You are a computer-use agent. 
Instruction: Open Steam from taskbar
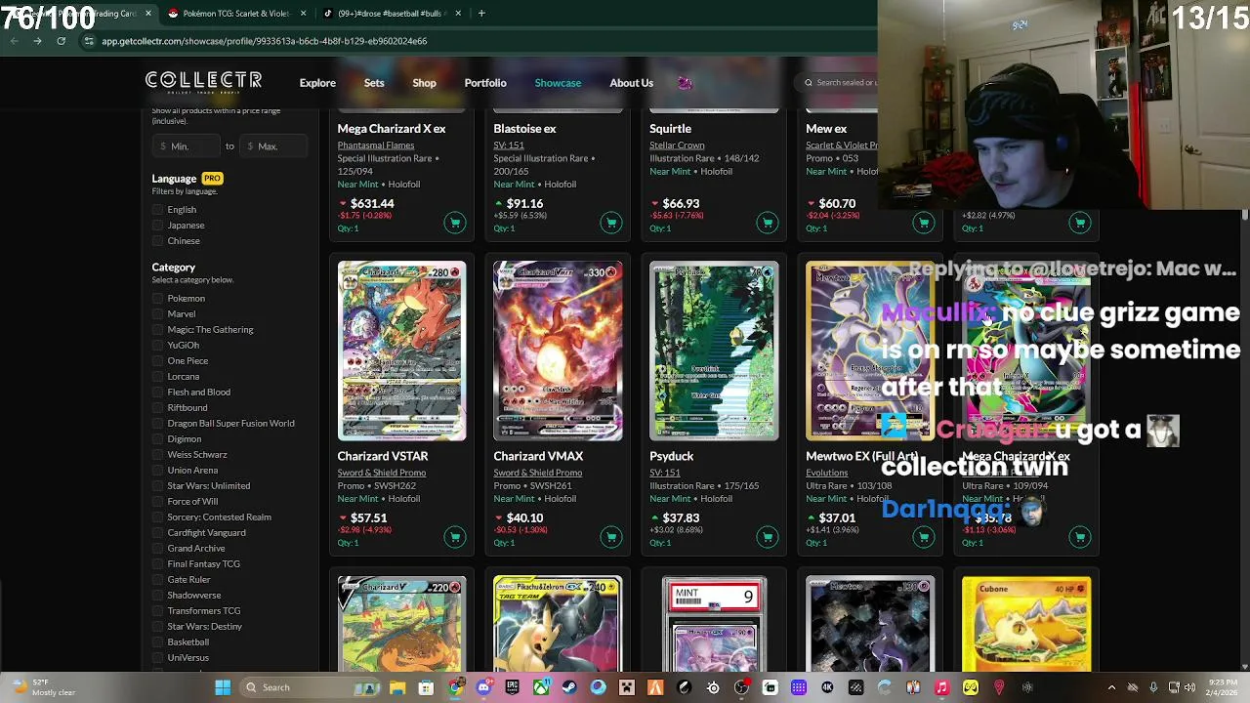(x=569, y=687)
